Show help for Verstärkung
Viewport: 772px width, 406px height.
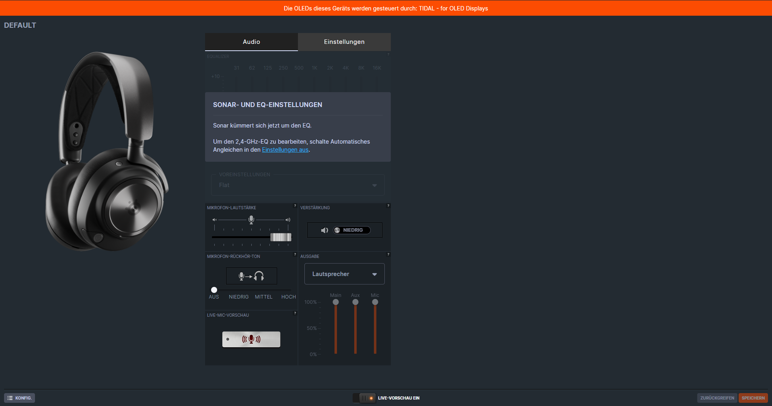pos(388,206)
